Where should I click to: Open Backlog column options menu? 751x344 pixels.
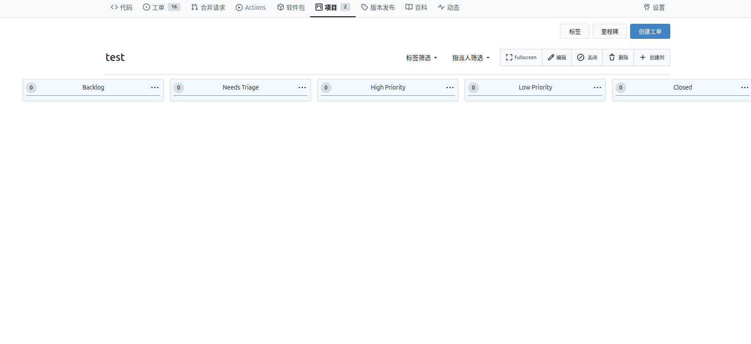155,87
